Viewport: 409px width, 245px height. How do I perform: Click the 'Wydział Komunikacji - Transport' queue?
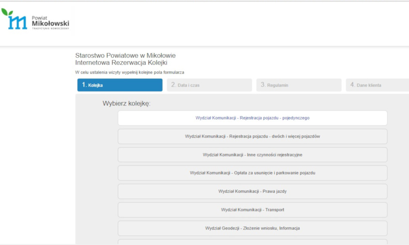(x=252, y=210)
